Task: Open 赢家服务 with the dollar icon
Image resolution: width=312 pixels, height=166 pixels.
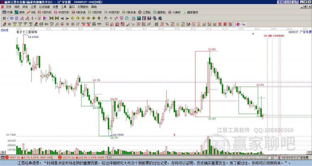Action: coord(190,12)
